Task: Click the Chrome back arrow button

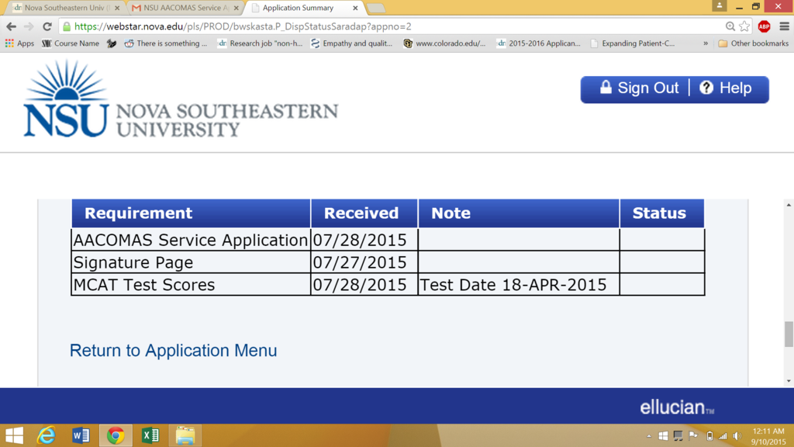Action: pyautogui.click(x=11, y=26)
